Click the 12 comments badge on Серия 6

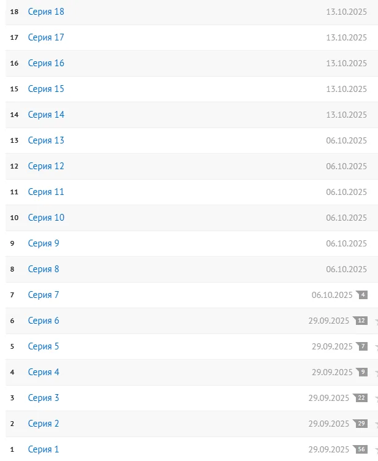pos(361,321)
